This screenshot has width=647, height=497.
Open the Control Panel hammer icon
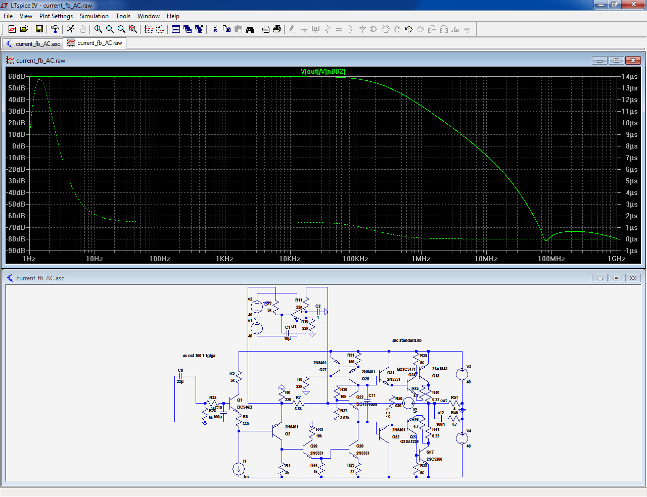point(55,29)
